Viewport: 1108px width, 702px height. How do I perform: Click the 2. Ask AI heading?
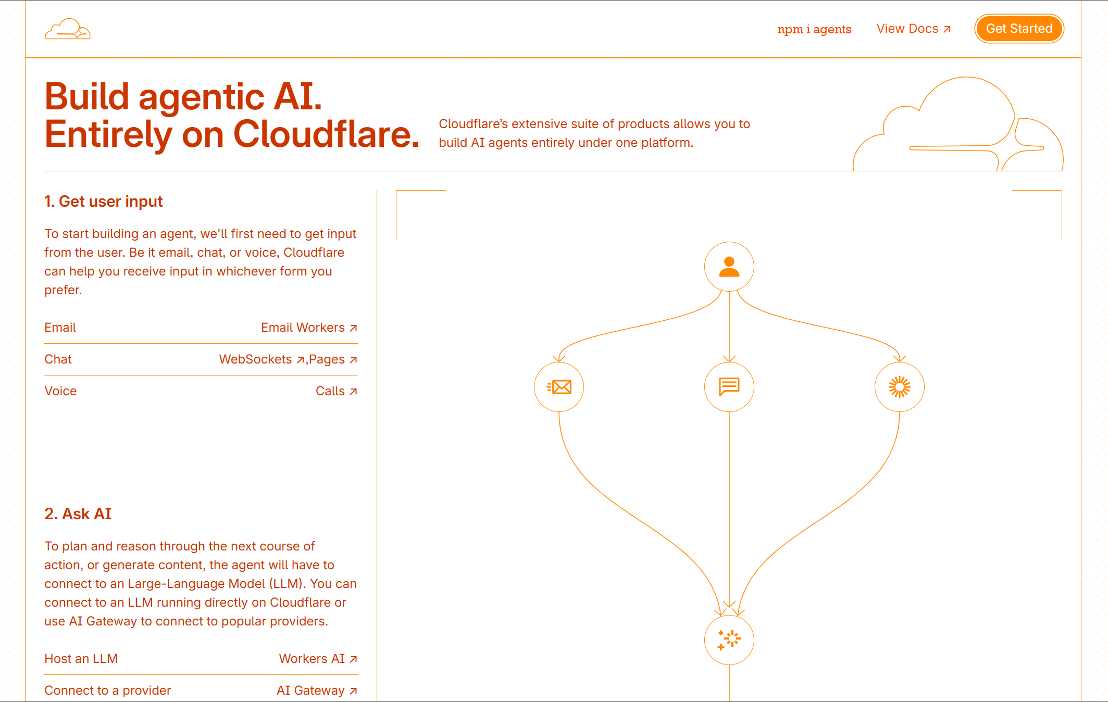pyautogui.click(x=78, y=514)
